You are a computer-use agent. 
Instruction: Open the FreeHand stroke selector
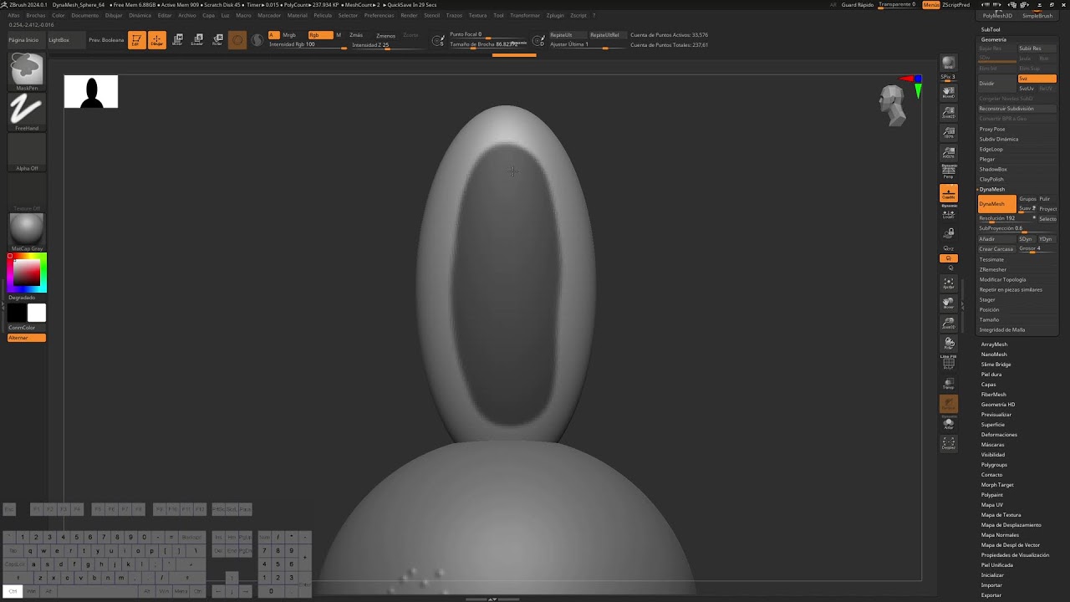[x=27, y=111]
